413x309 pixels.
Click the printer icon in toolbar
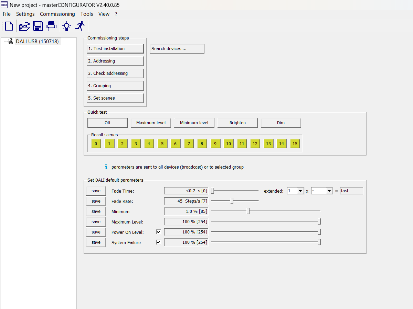click(51, 26)
